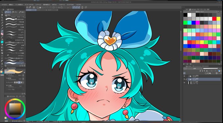Viewport: 223px width, 123px height.
Task: Pick the red swatch in color set
Action: (214, 19)
